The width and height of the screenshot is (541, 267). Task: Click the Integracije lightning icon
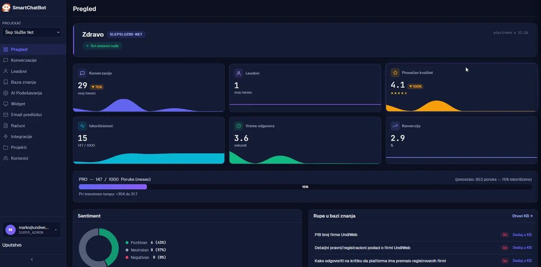[x=5, y=137]
